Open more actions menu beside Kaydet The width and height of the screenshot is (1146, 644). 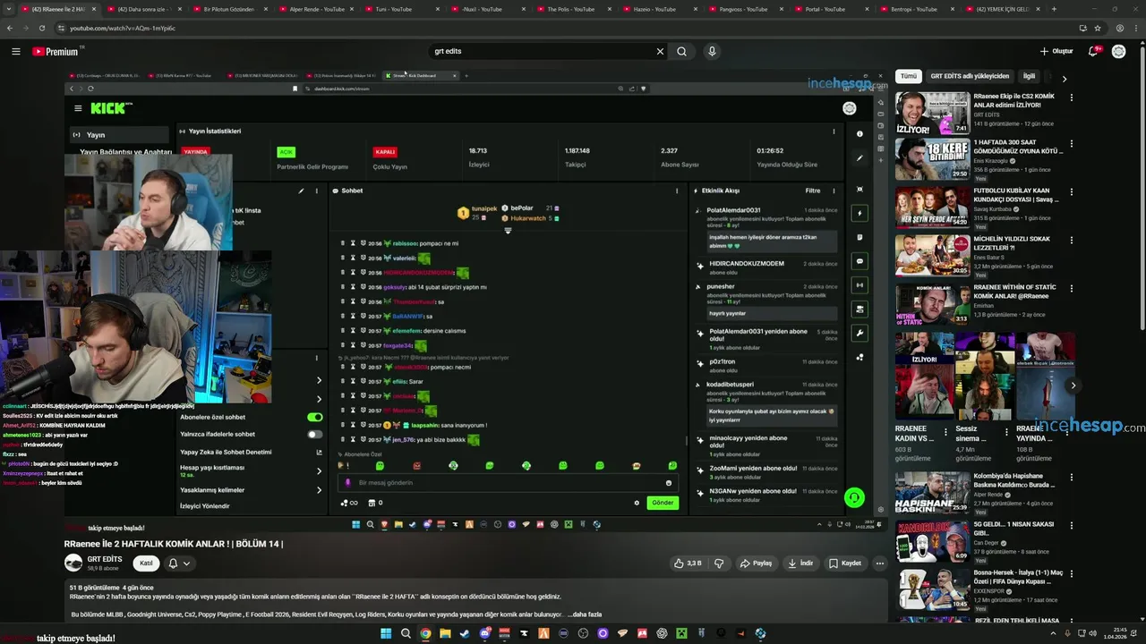(x=880, y=563)
